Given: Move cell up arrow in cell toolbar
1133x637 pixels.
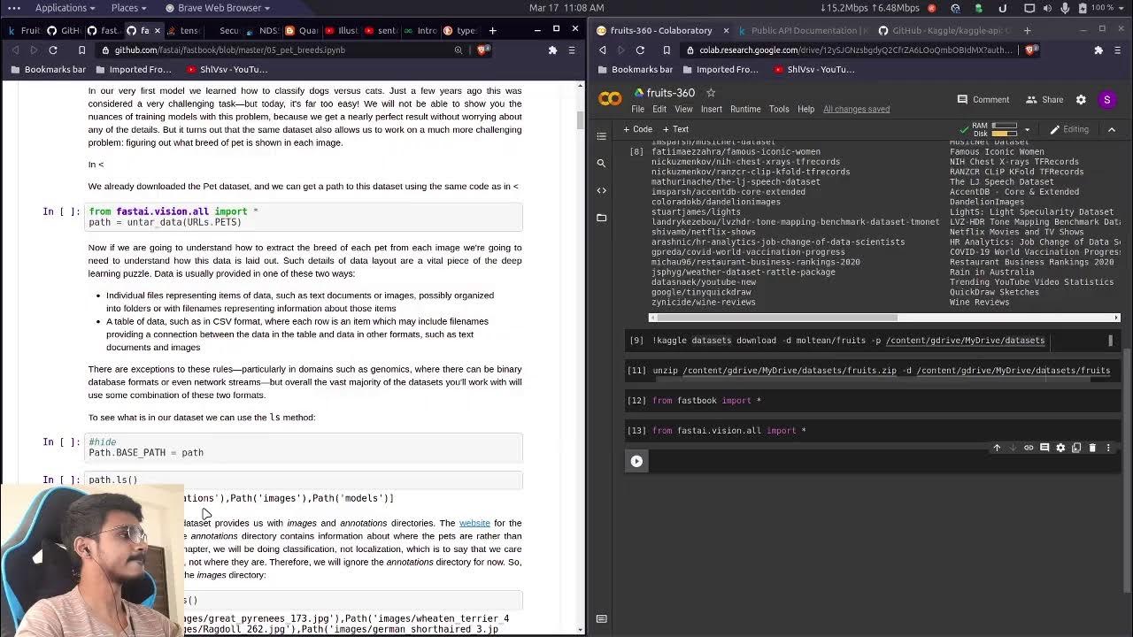Looking at the screenshot, I should [x=997, y=448].
